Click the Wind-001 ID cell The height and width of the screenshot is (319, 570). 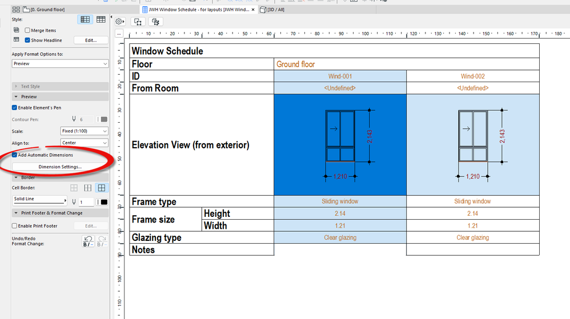click(340, 76)
